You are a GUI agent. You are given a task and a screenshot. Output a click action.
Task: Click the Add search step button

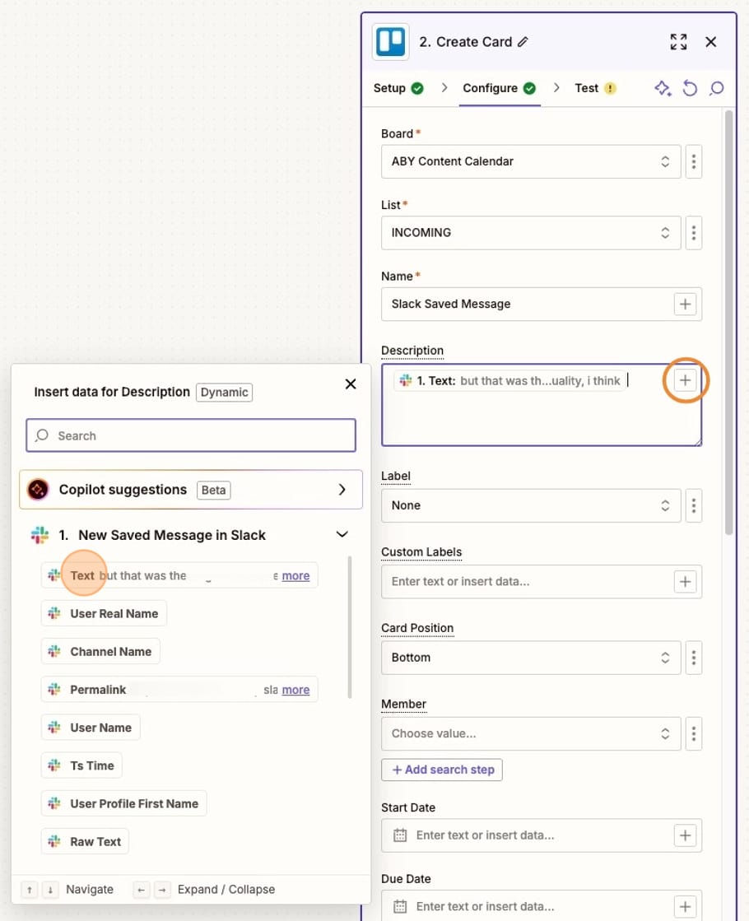pos(442,770)
